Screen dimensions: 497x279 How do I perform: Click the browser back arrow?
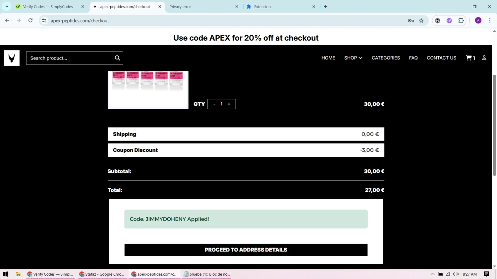[7, 20]
